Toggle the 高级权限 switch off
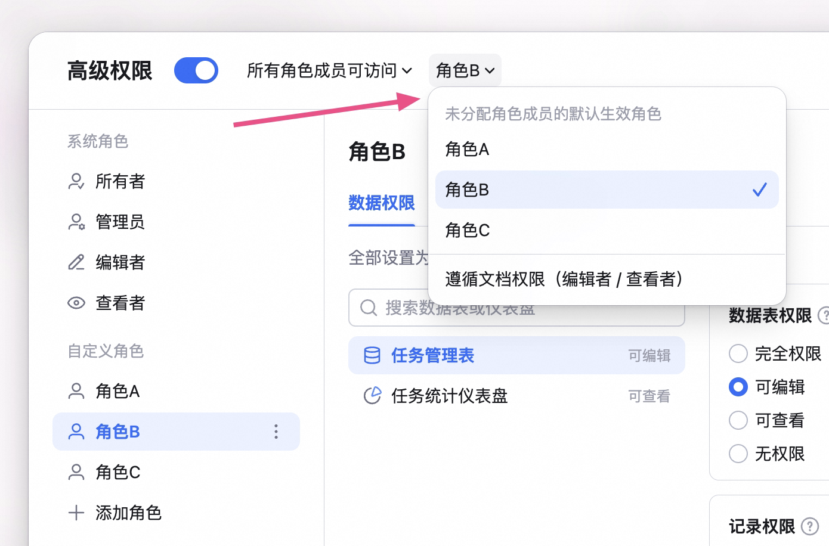This screenshot has height=546, width=829. coord(196,70)
